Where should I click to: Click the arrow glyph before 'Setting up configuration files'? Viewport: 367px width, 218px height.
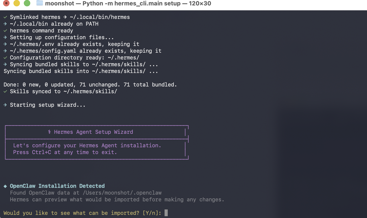[x=5, y=37]
